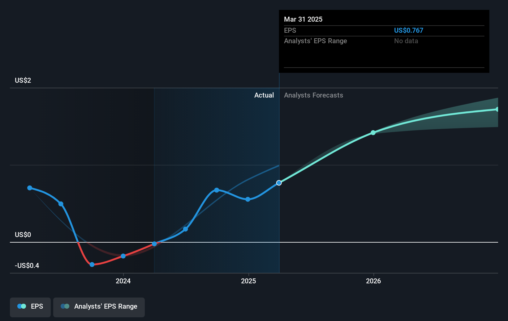This screenshot has width=508, height=321.
Task: Click the Analysts Forecasts region label
Action: 313,95
